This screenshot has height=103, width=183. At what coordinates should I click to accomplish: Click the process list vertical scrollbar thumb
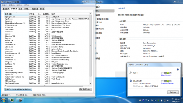tap(91, 45)
